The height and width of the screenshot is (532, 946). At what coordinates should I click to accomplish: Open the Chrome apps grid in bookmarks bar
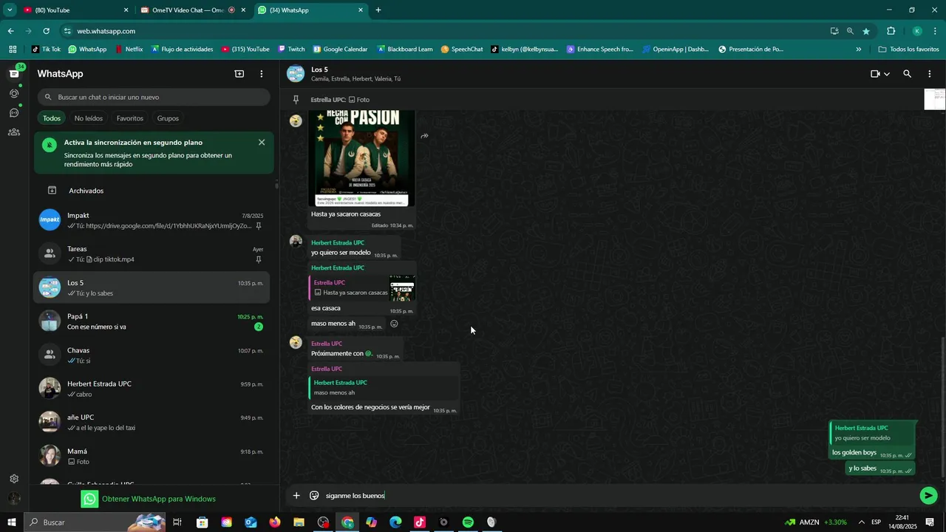(x=13, y=50)
